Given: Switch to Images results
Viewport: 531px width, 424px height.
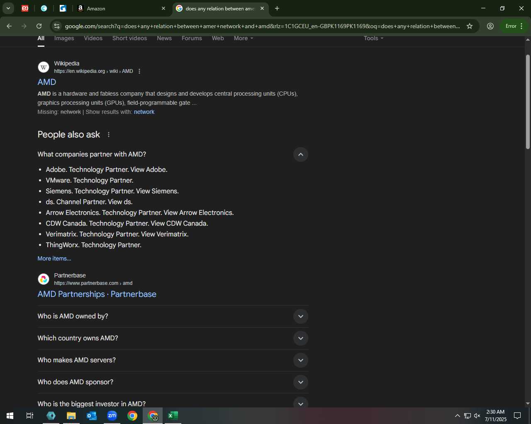Looking at the screenshot, I should click(64, 38).
